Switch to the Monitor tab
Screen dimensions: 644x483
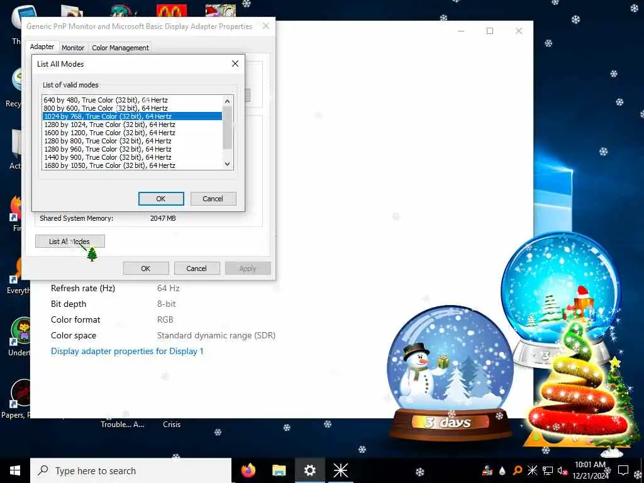[73, 48]
